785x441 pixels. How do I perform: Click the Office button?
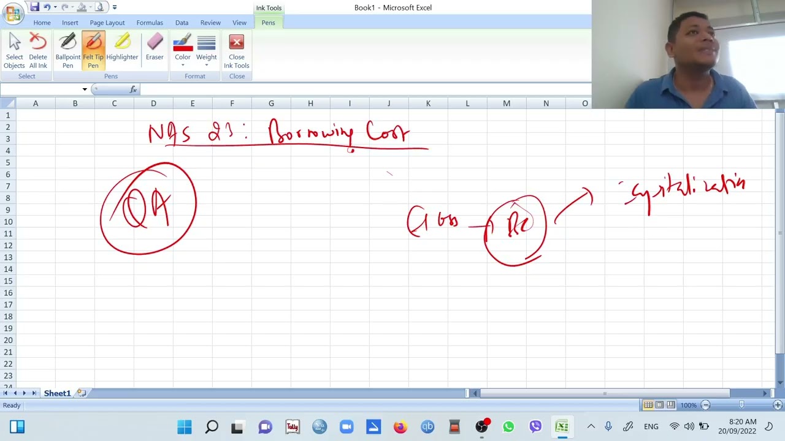coord(13,13)
